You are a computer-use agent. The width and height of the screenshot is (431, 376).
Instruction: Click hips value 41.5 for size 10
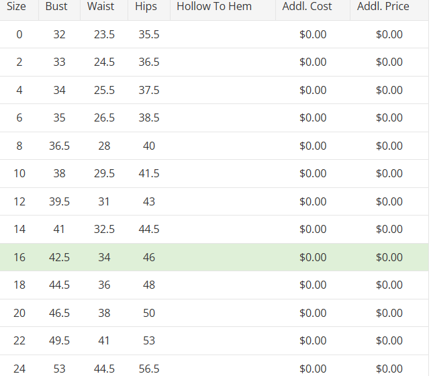[x=148, y=173]
